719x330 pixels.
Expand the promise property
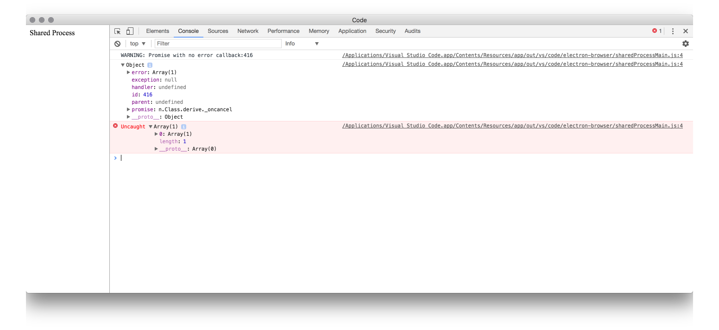point(128,109)
